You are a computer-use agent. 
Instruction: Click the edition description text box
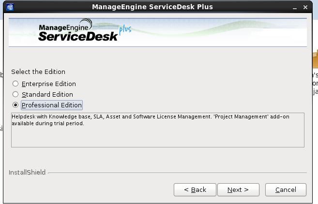tap(158, 130)
